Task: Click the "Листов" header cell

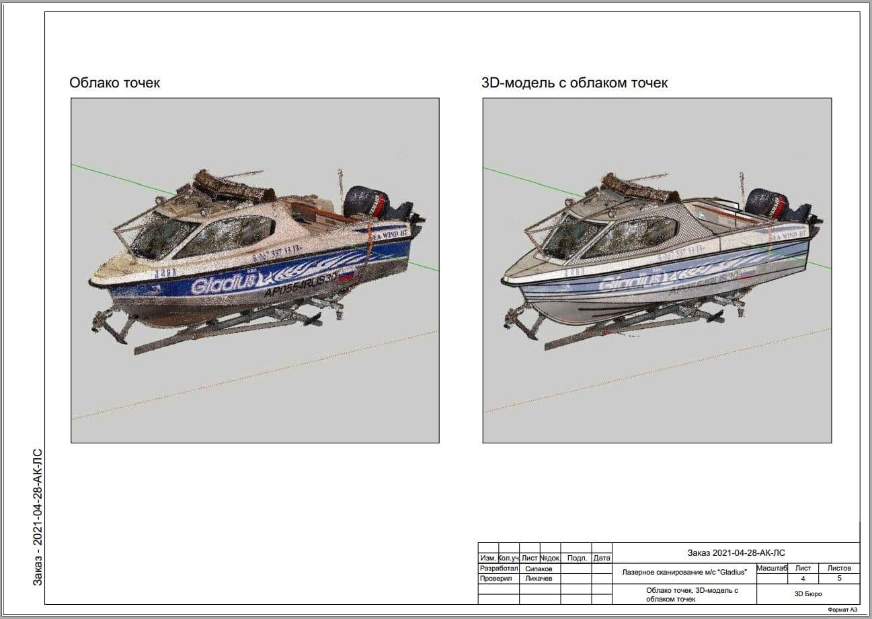Action: point(839,569)
